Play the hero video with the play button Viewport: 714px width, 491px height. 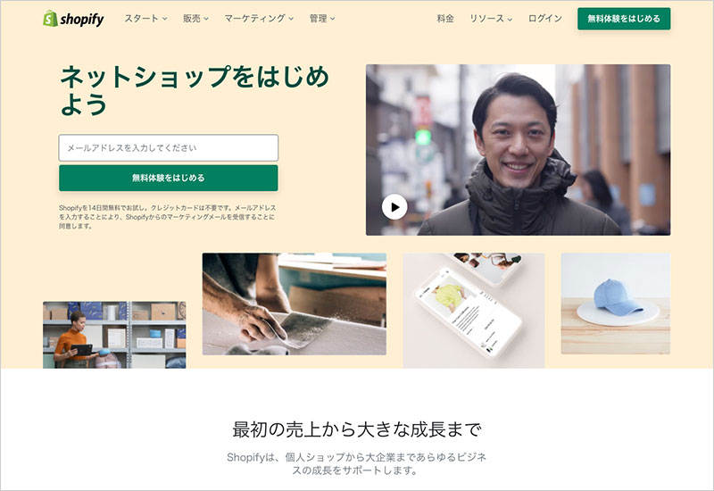[394, 207]
